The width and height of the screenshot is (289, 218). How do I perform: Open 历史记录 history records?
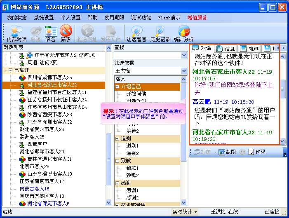click(160, 33)
